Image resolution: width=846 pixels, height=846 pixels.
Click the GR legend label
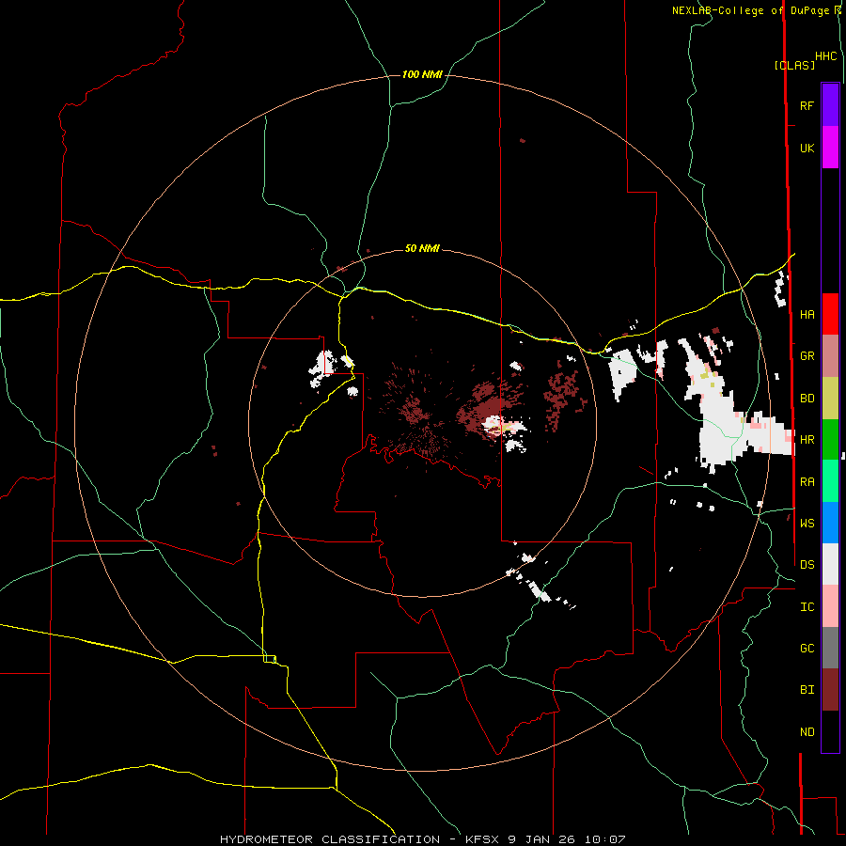[807, 356]
